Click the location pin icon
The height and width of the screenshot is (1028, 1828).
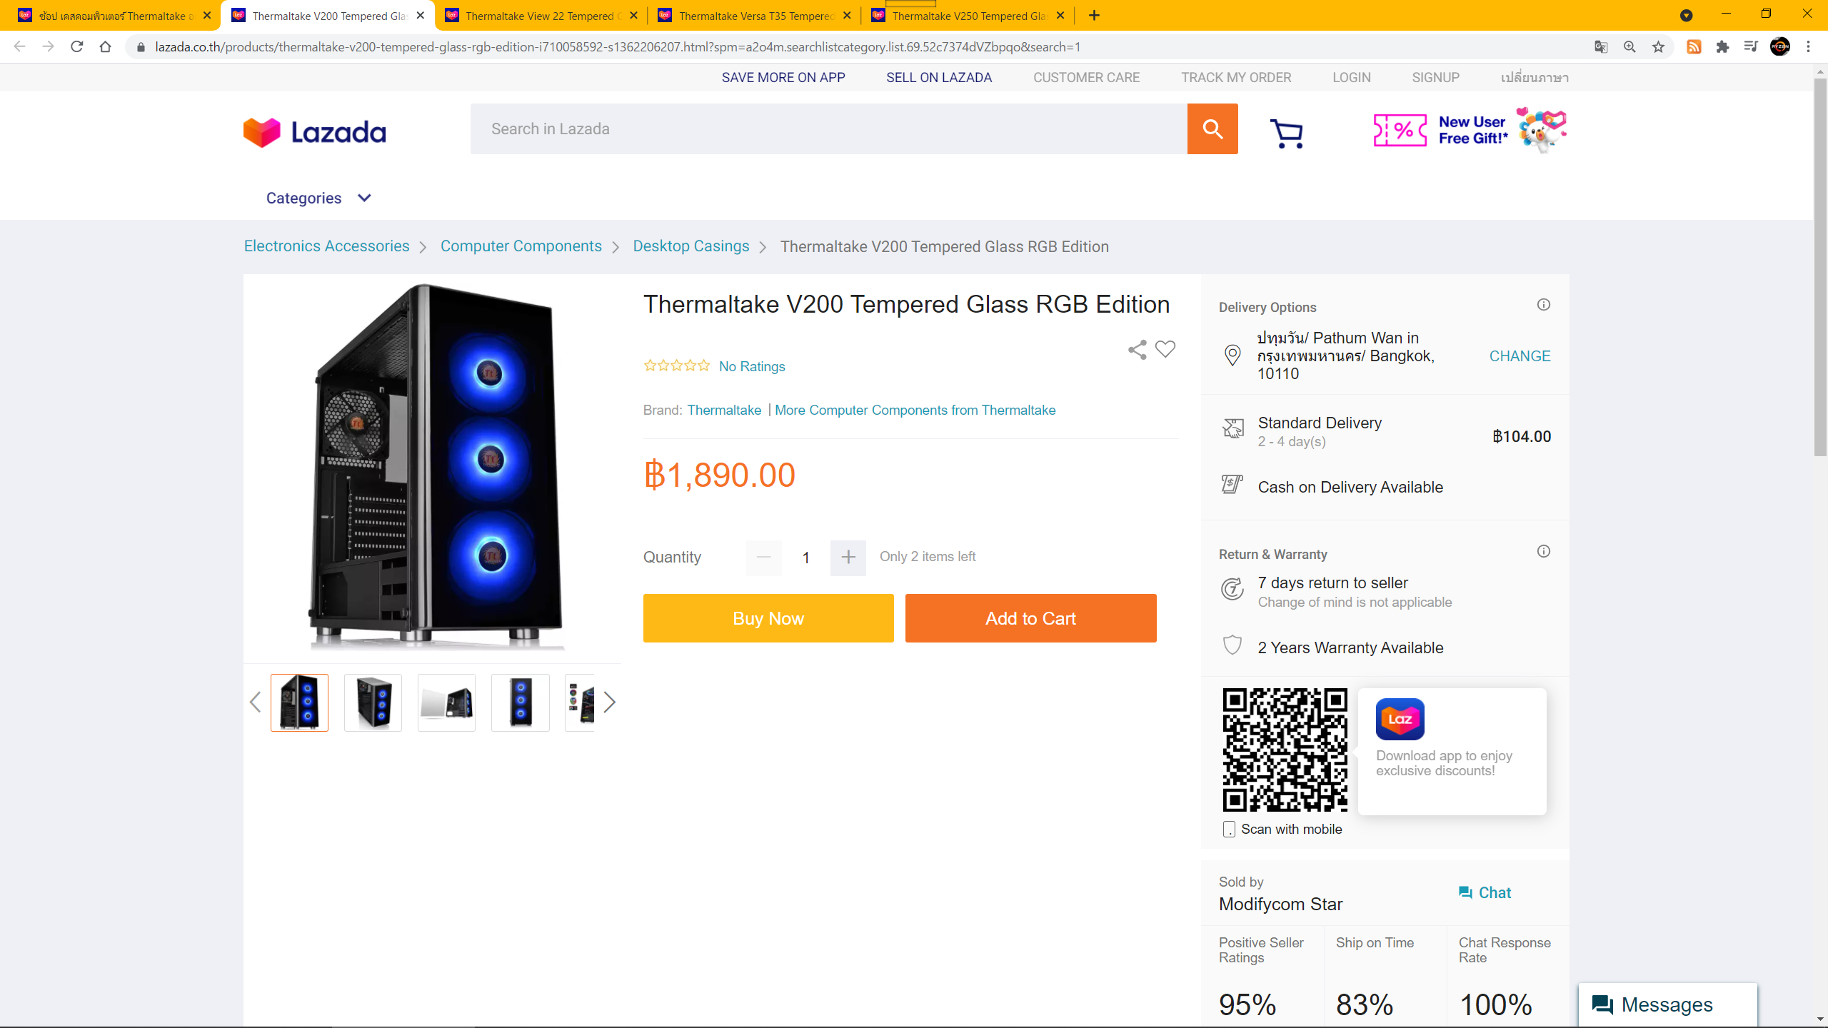click(1232, 355)
